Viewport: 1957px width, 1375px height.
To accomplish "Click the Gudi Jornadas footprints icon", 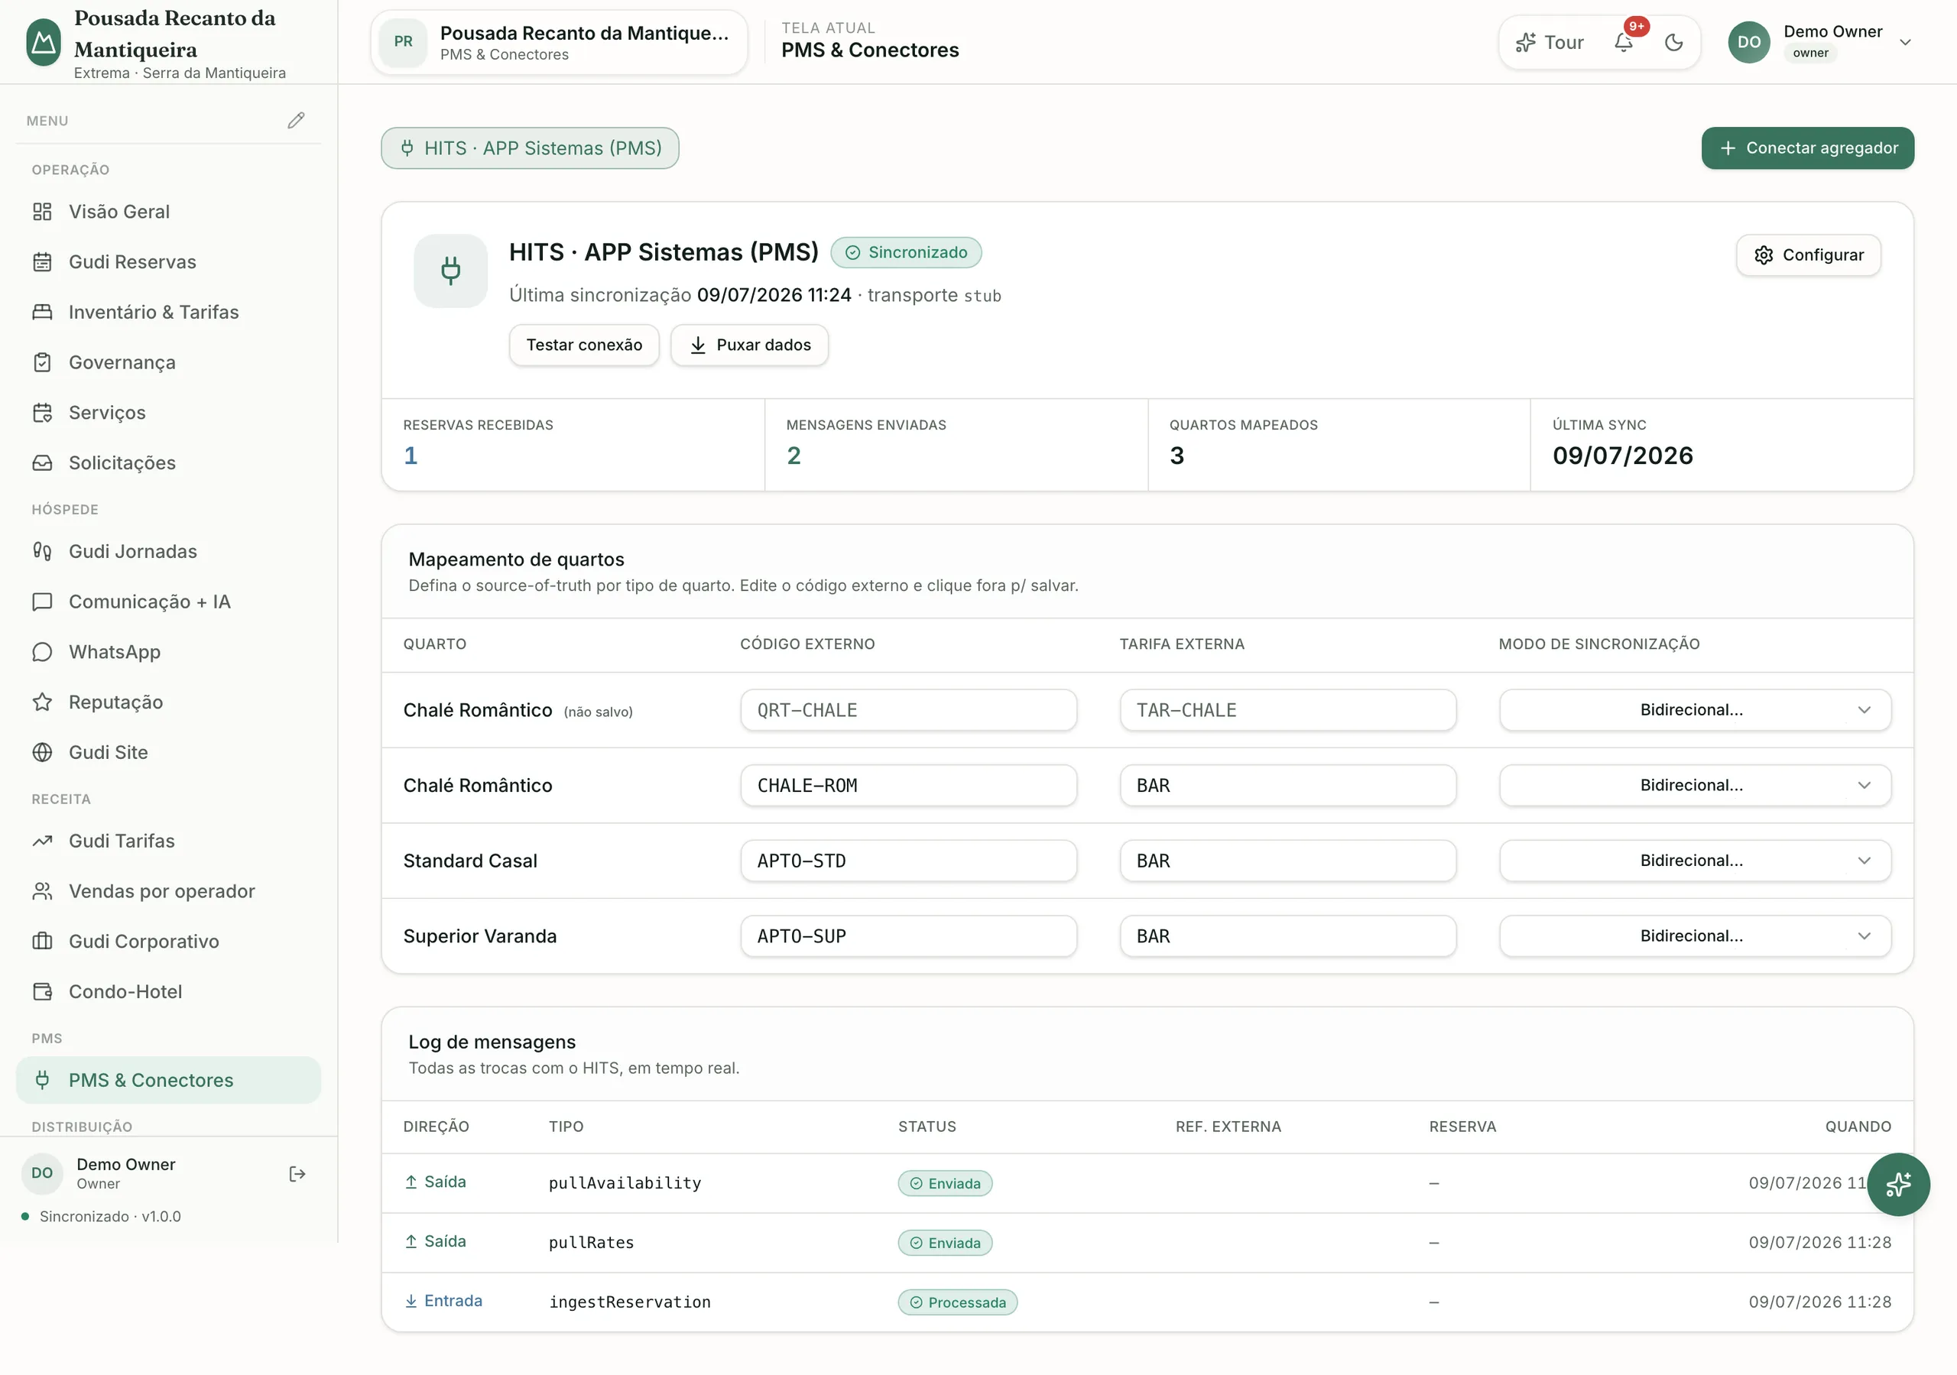I will [x=42, y=552].
